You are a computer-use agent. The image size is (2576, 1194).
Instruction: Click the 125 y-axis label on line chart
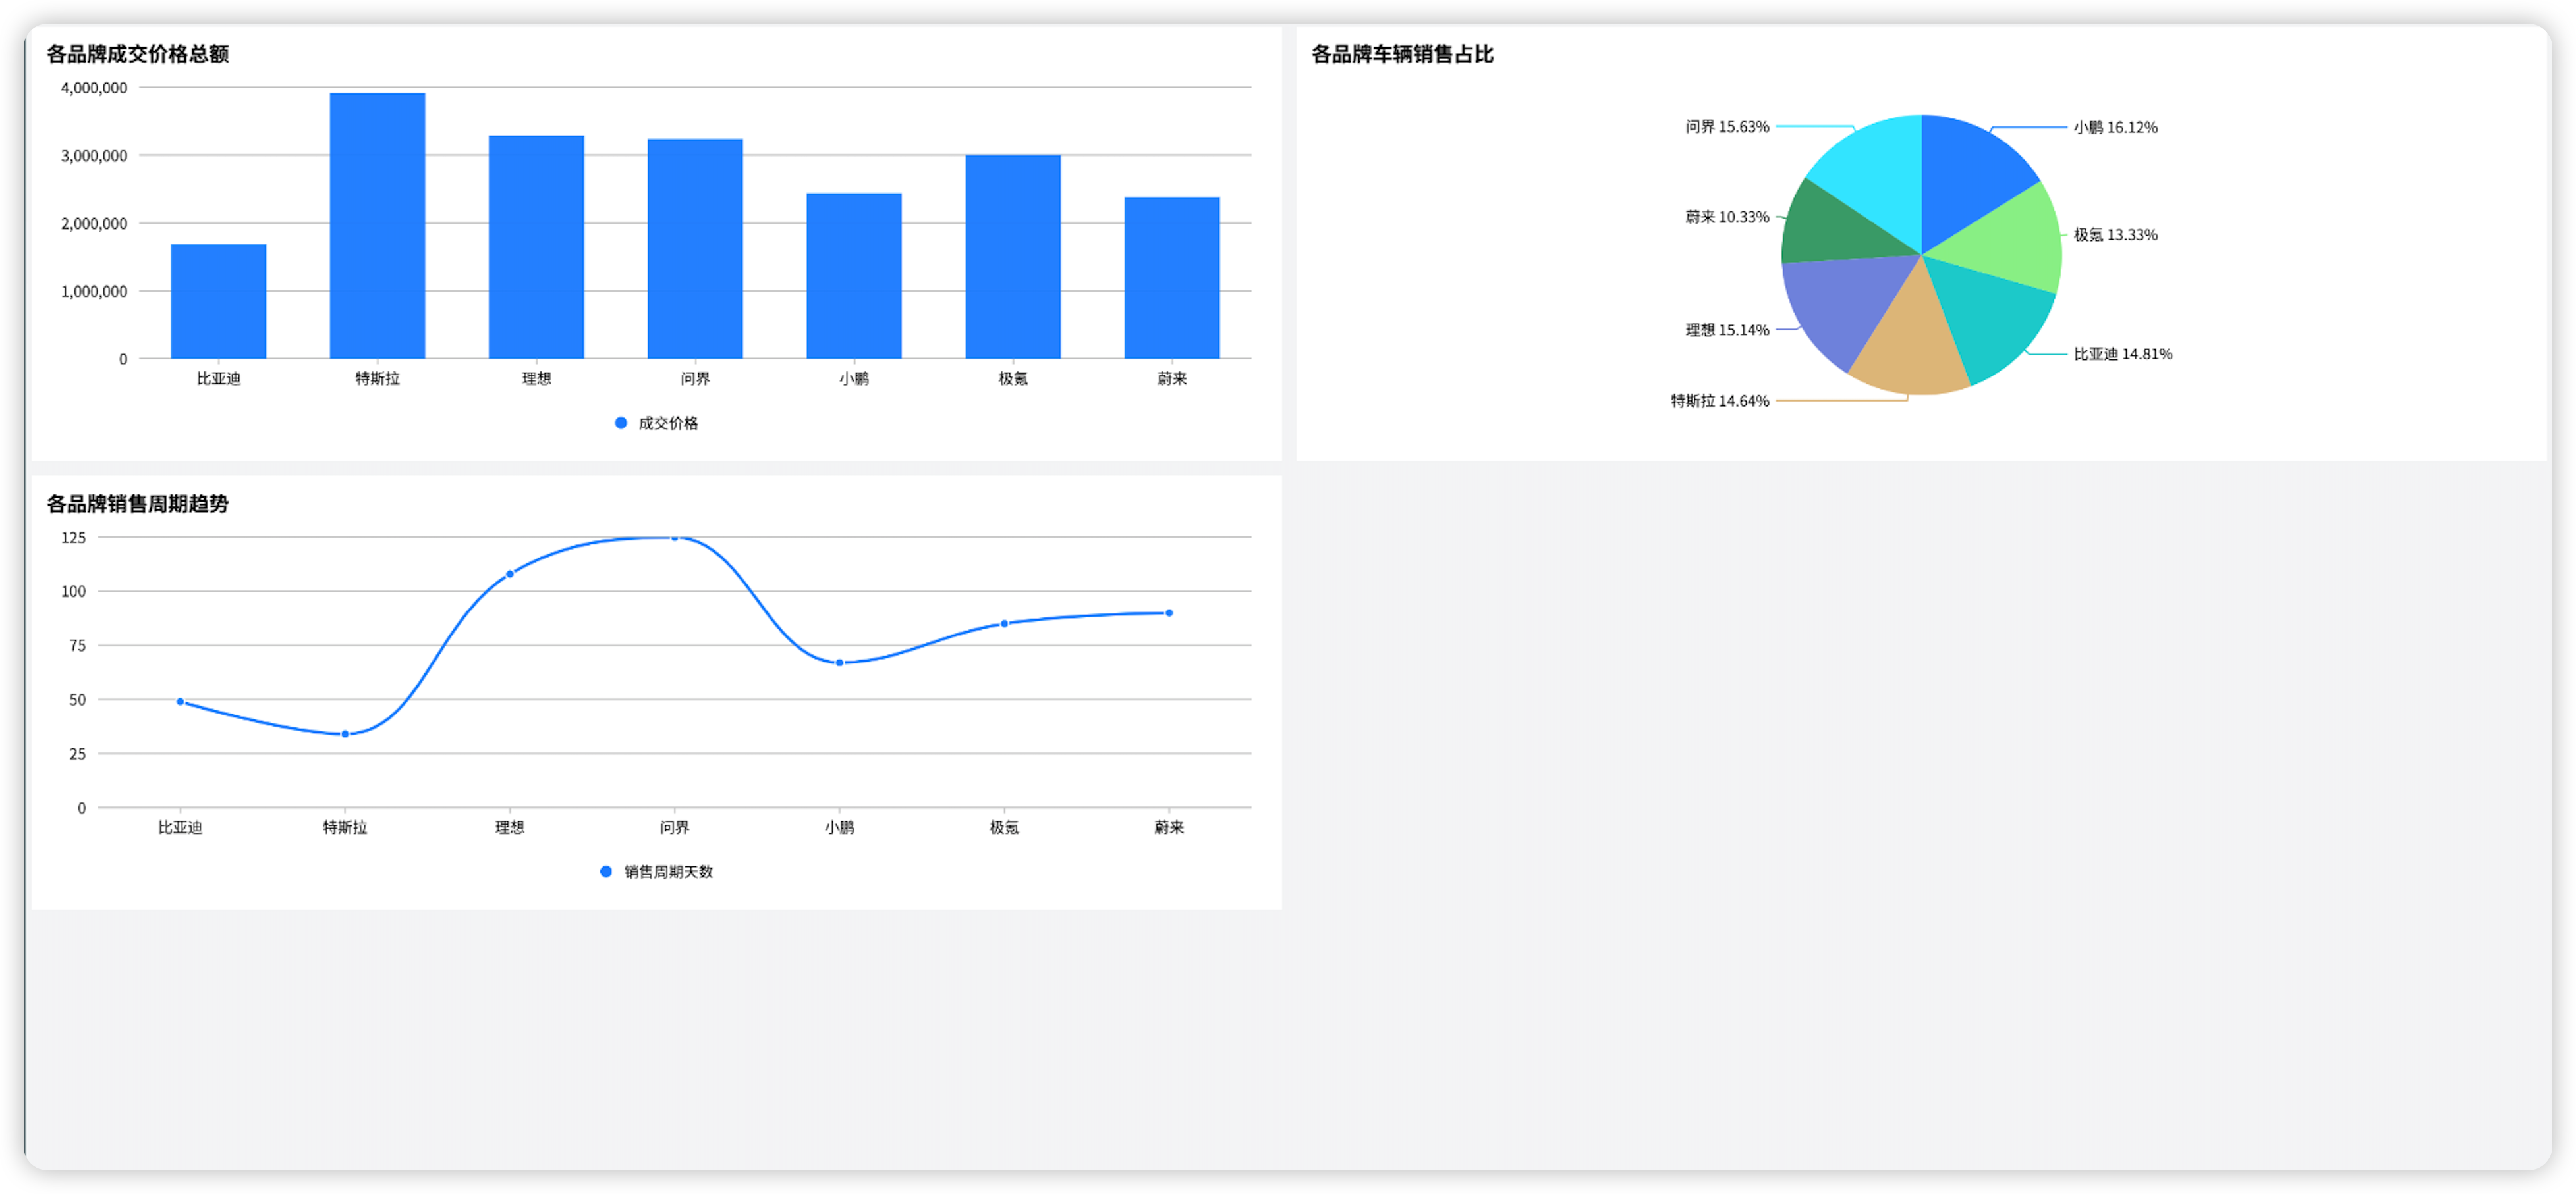(74, 538)
